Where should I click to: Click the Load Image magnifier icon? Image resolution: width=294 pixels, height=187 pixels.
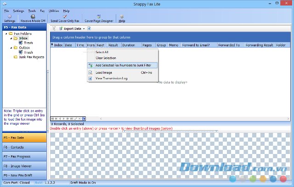click(90, 72)
